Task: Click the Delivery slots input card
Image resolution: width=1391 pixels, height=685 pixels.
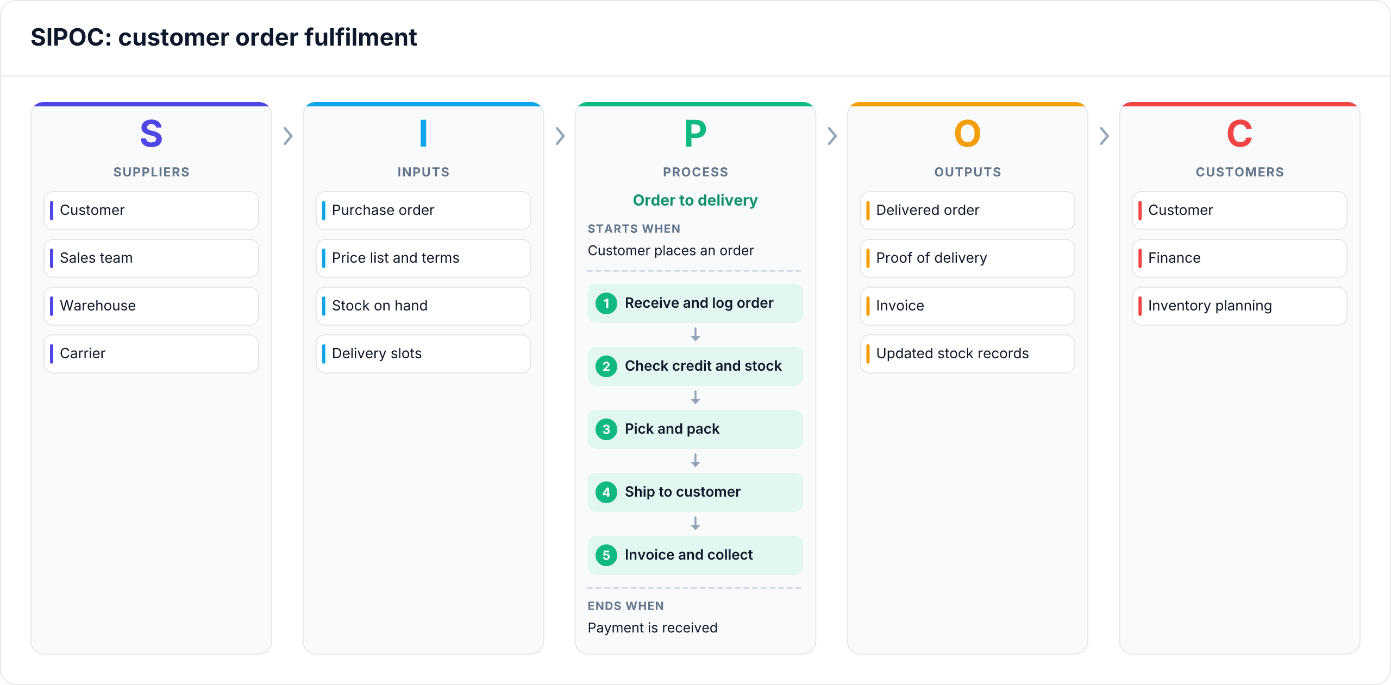Action: coord(423,353)
